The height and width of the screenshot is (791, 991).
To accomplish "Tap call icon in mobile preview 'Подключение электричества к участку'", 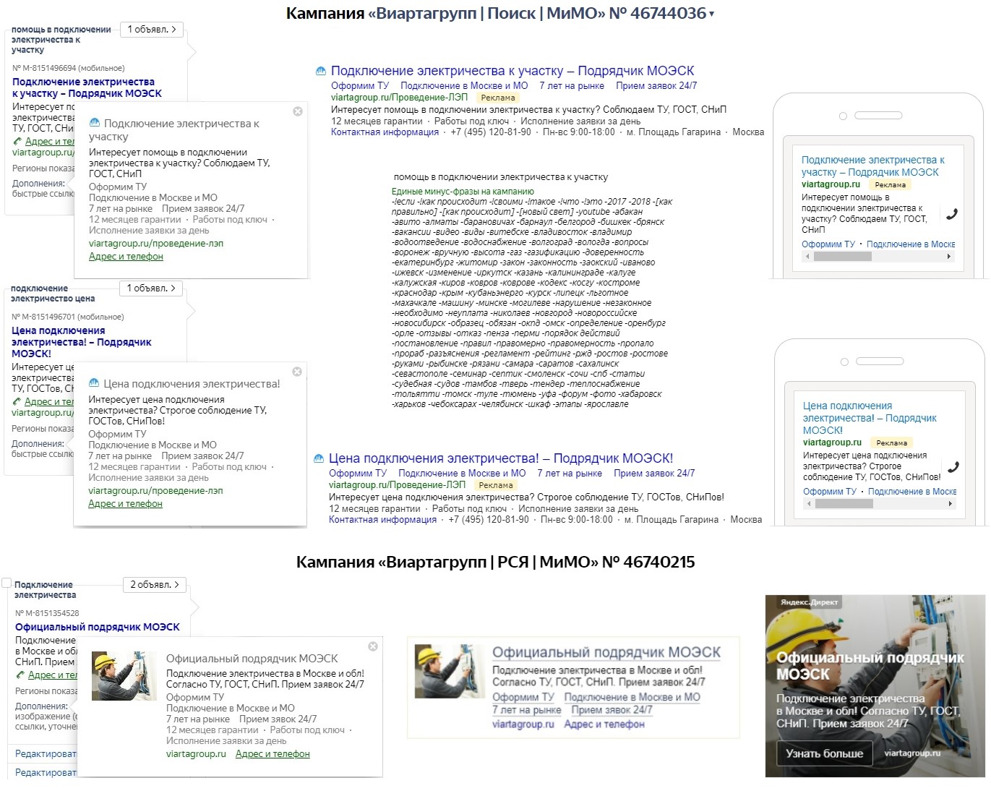I will tap(952, 214).
